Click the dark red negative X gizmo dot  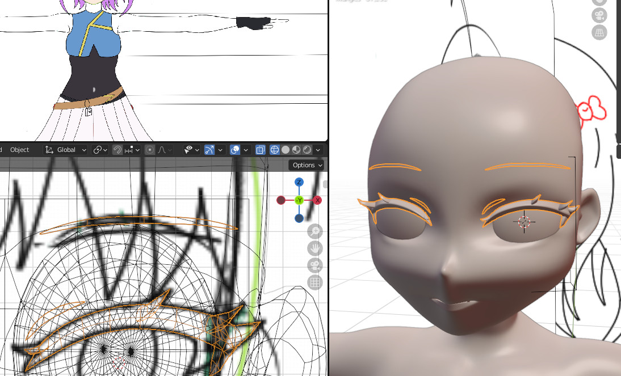click(x=281, y=200)
